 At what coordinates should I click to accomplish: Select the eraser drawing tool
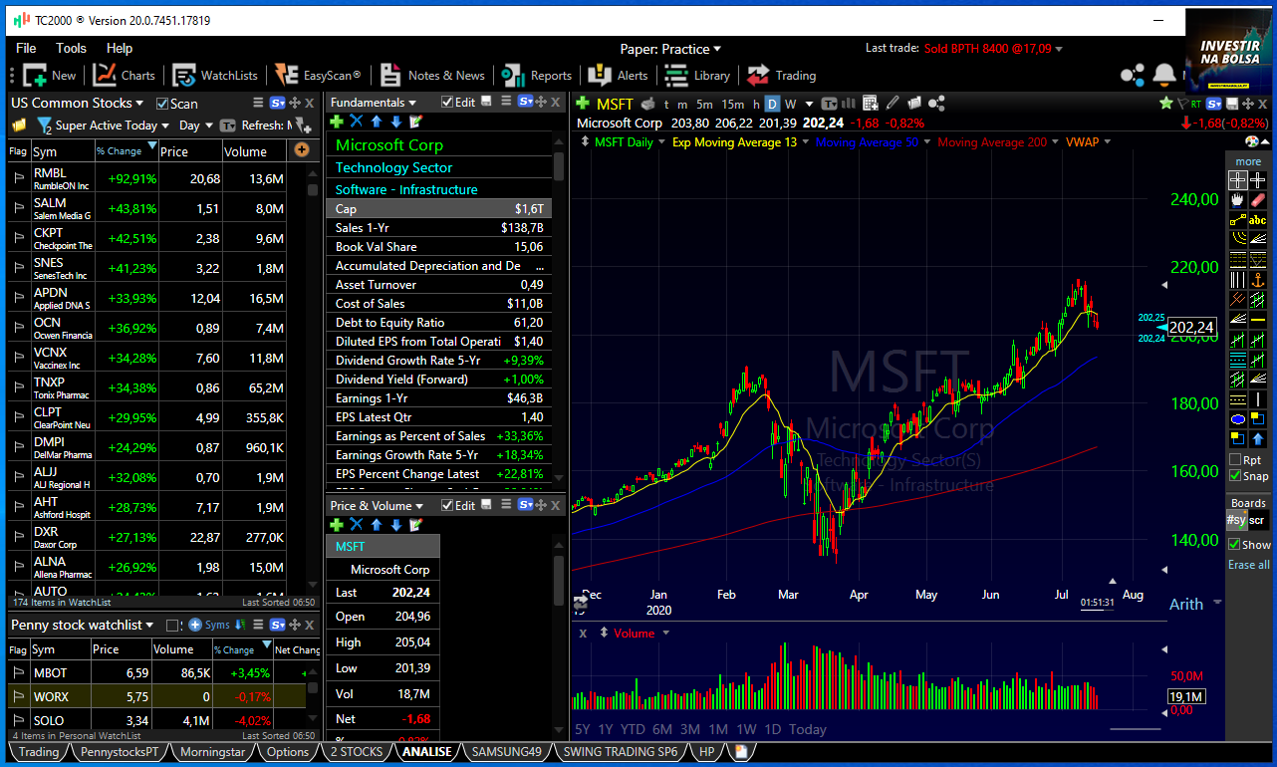(1258, 200)
